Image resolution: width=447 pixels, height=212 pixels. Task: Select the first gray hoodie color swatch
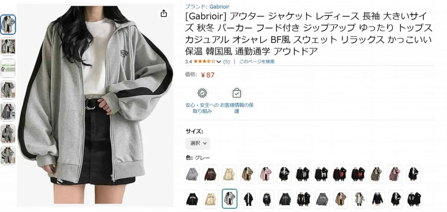(x=193, y=174)
